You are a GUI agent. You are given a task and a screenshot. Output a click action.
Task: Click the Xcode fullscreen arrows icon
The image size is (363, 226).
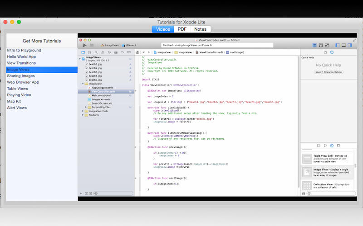pos(354,40)
